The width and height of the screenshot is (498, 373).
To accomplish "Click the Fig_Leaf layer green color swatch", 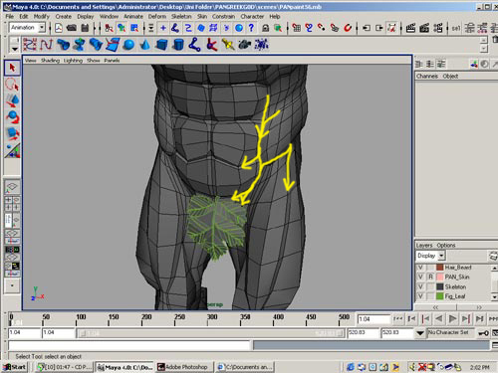I will point(440,296).
